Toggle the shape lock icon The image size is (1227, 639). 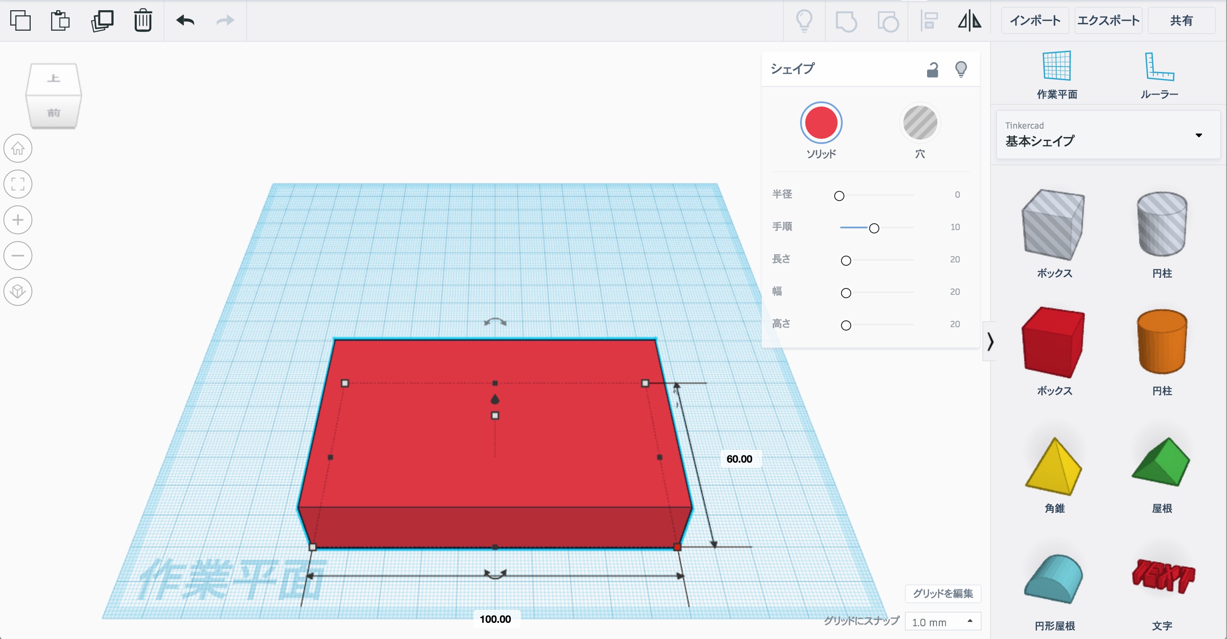[932, 69]
